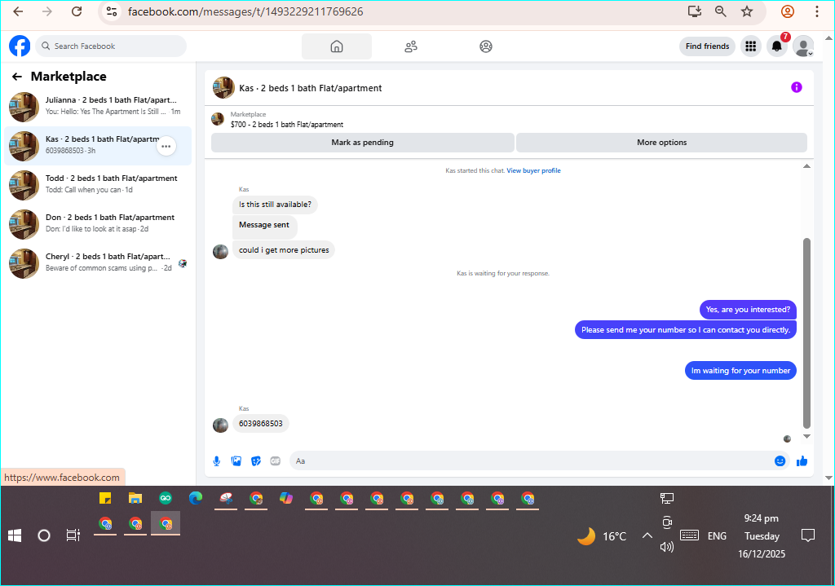
Task: Click the address bar URL
Action: [x=245, y=11]
